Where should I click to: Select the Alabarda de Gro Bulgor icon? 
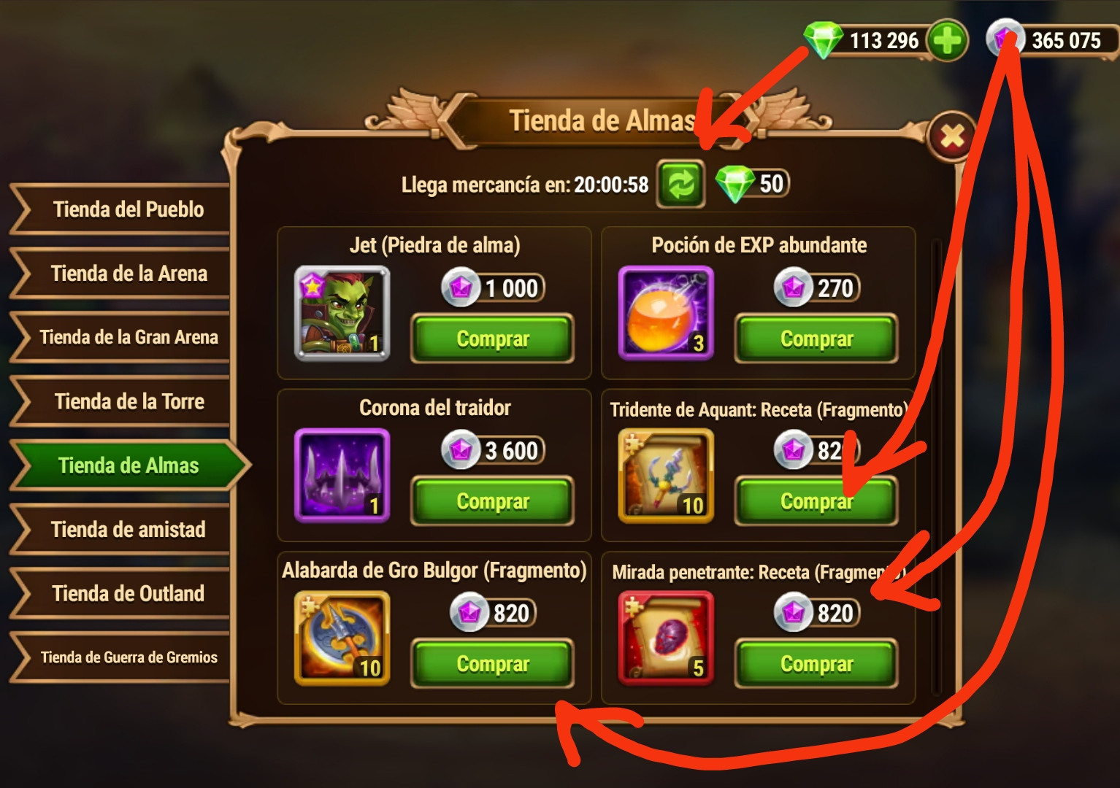[x=342, y=638]
